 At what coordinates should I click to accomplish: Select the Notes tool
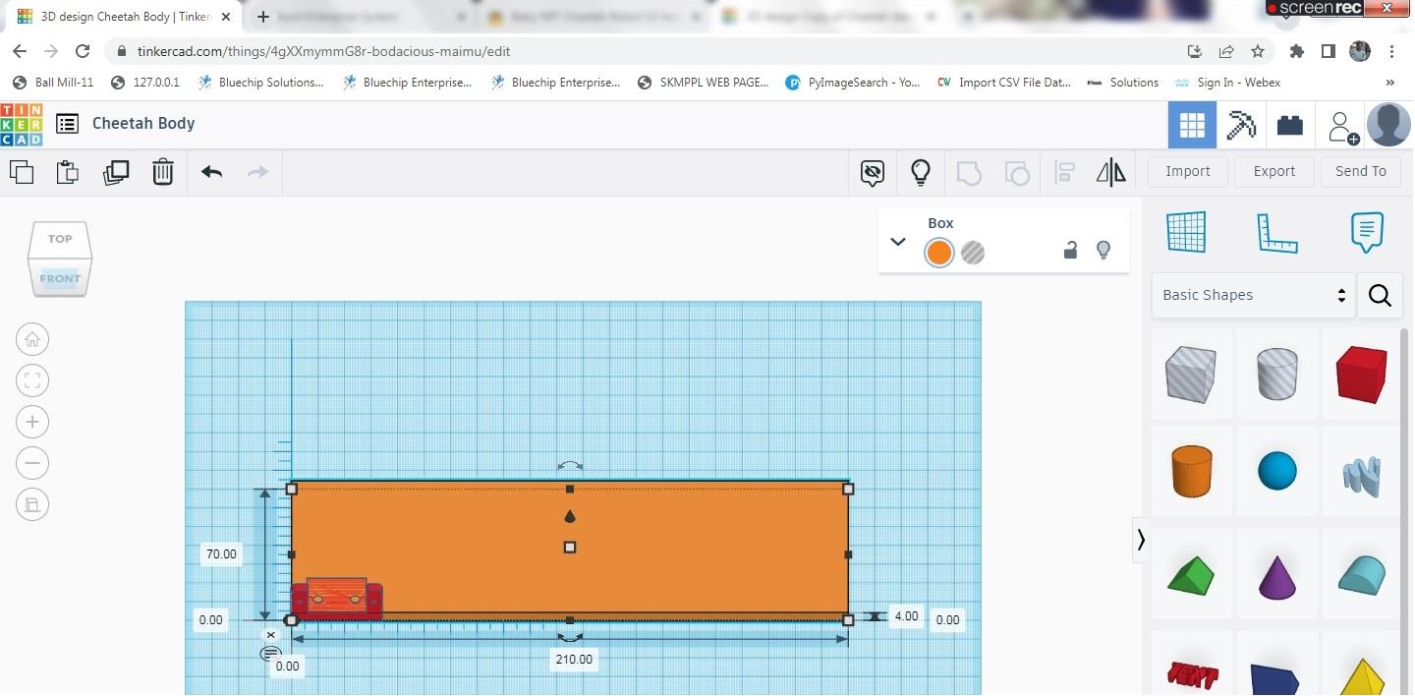pyautogui.click(x=1367, y=232)
